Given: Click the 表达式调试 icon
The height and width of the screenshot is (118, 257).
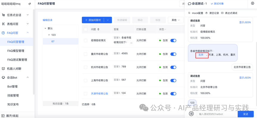Looking at the screenshot, I should coord(222,13).
